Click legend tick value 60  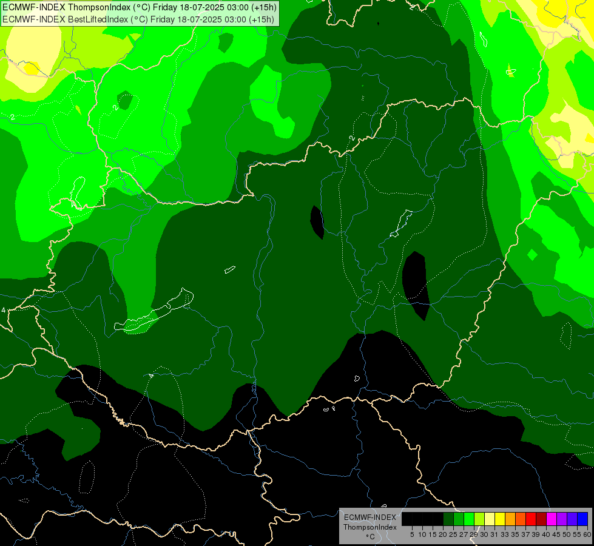[587, 534]
